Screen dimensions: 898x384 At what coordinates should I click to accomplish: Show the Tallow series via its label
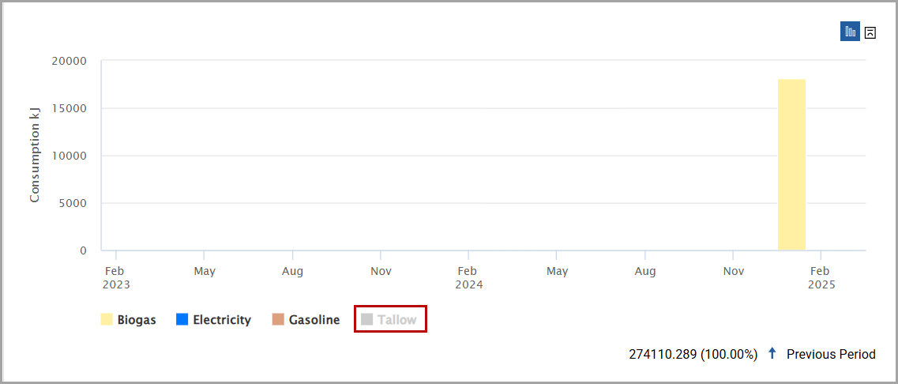point(397,320)
